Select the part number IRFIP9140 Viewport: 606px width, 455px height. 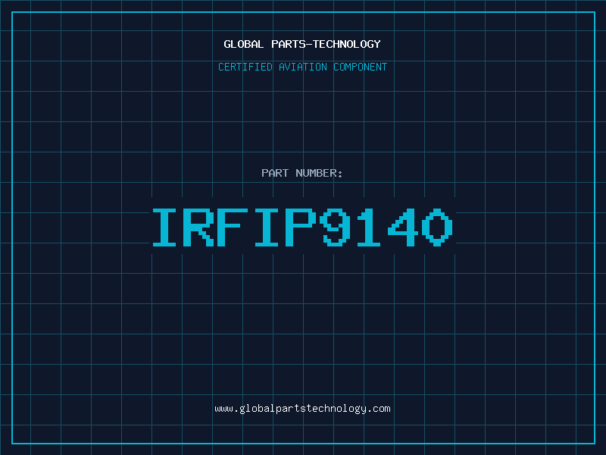point(302,227)
